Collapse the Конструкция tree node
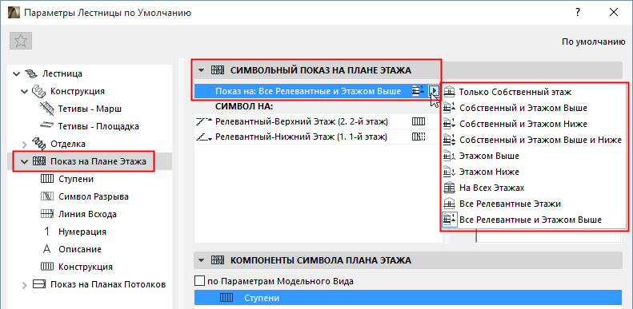Screen dimensions: 633x309 [25, 92]
